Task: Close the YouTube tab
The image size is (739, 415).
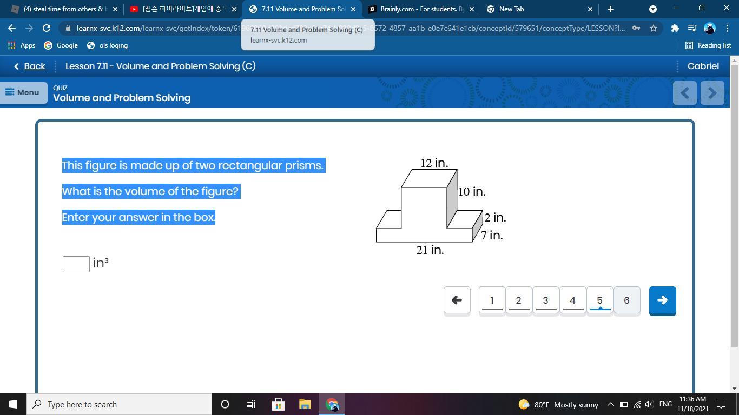Action: tap(234, 9)
